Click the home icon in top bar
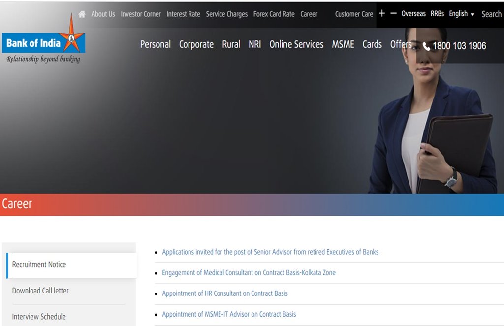This screenshot has width=504, height=326. 82,14
